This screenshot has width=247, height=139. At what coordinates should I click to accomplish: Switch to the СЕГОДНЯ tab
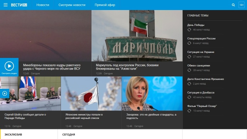69,134
